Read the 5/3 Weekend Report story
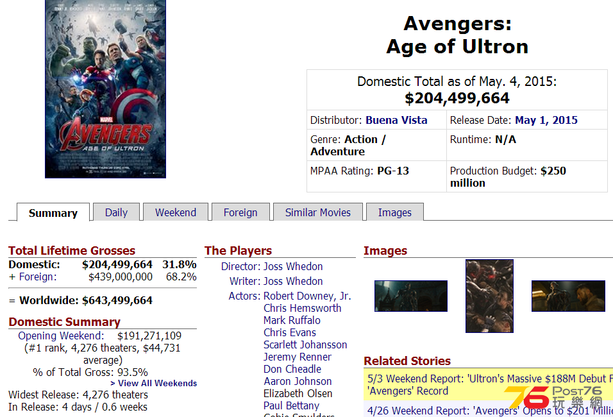This screenshot has height=417, width=613. (491, 384)
